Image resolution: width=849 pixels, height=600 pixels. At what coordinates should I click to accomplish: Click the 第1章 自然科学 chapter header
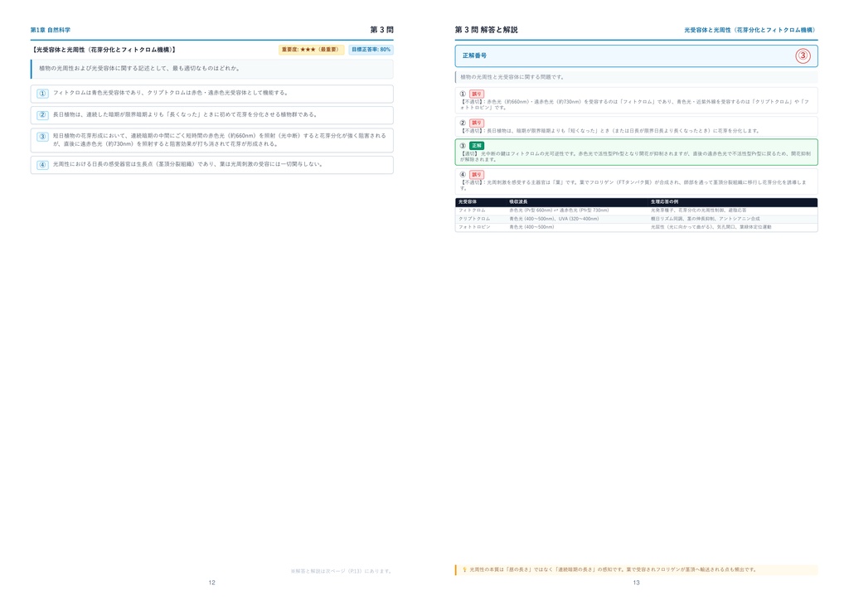click(x=51, y=30)
